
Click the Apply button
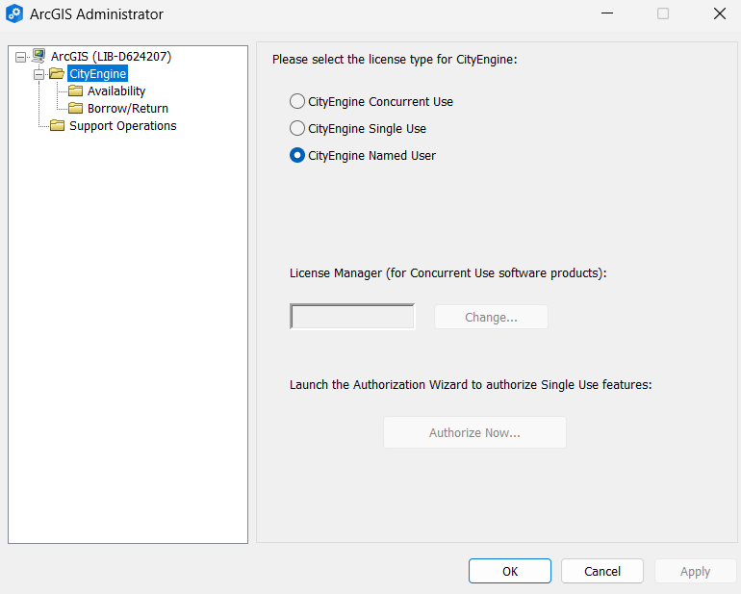(695, 571)
